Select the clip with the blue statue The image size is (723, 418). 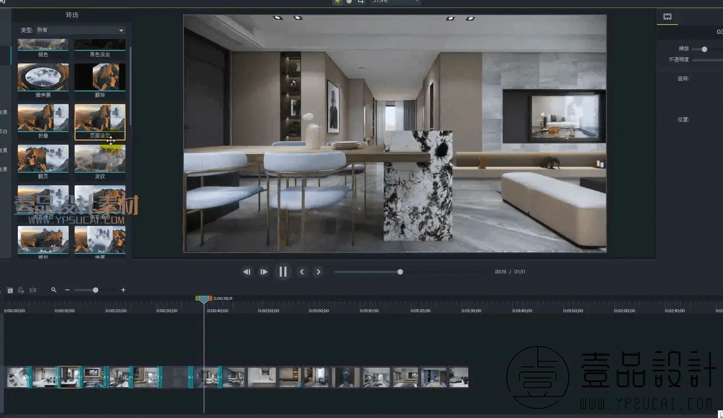tap(346, 377)
